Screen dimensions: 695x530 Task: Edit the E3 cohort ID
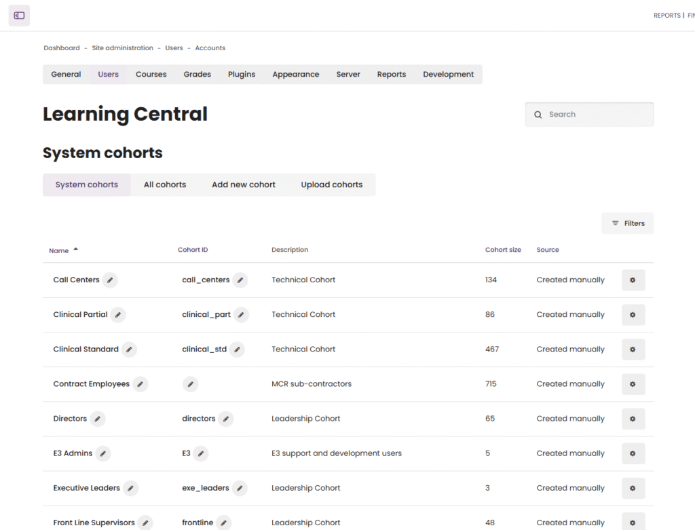click(x=201, y=453)
